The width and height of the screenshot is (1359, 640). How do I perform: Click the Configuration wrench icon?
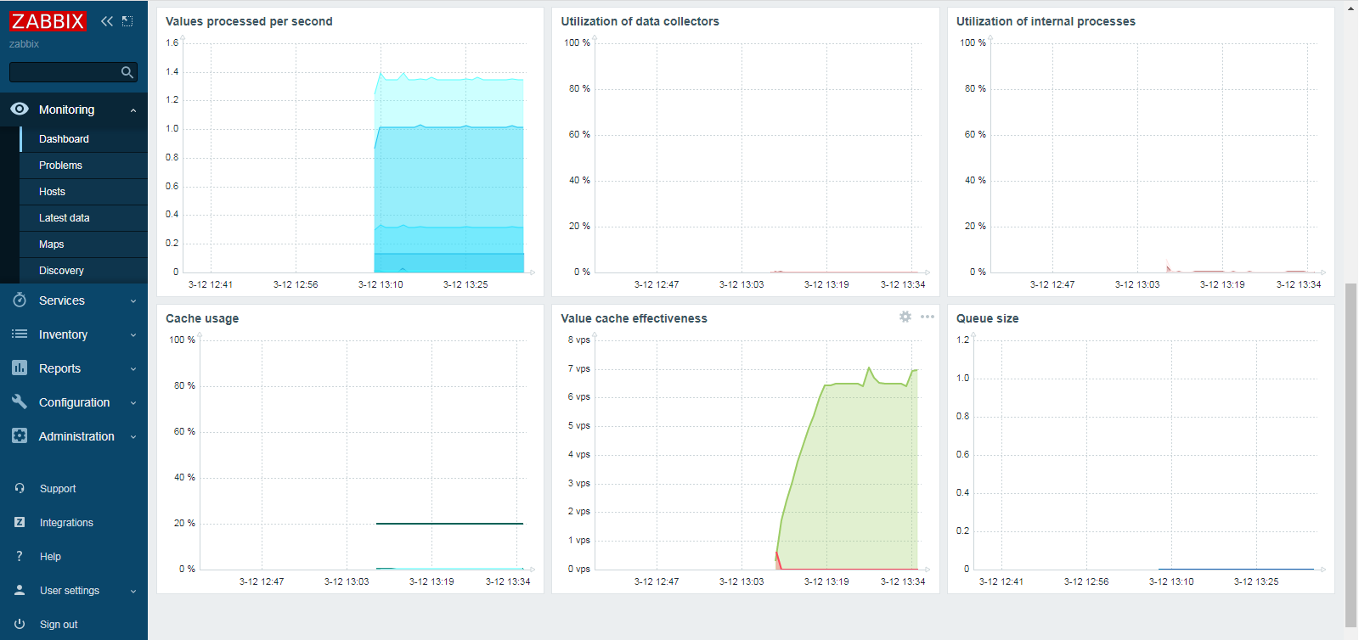pos(20,401)
